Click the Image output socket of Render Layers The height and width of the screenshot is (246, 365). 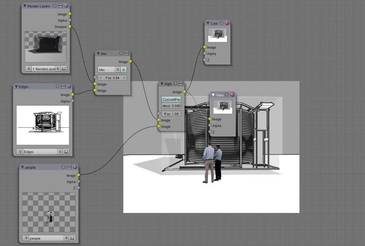(x=70, y=14)
